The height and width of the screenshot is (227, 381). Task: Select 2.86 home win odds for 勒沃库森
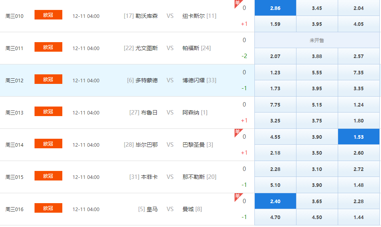pyautogui.click(x=275, y=8)
